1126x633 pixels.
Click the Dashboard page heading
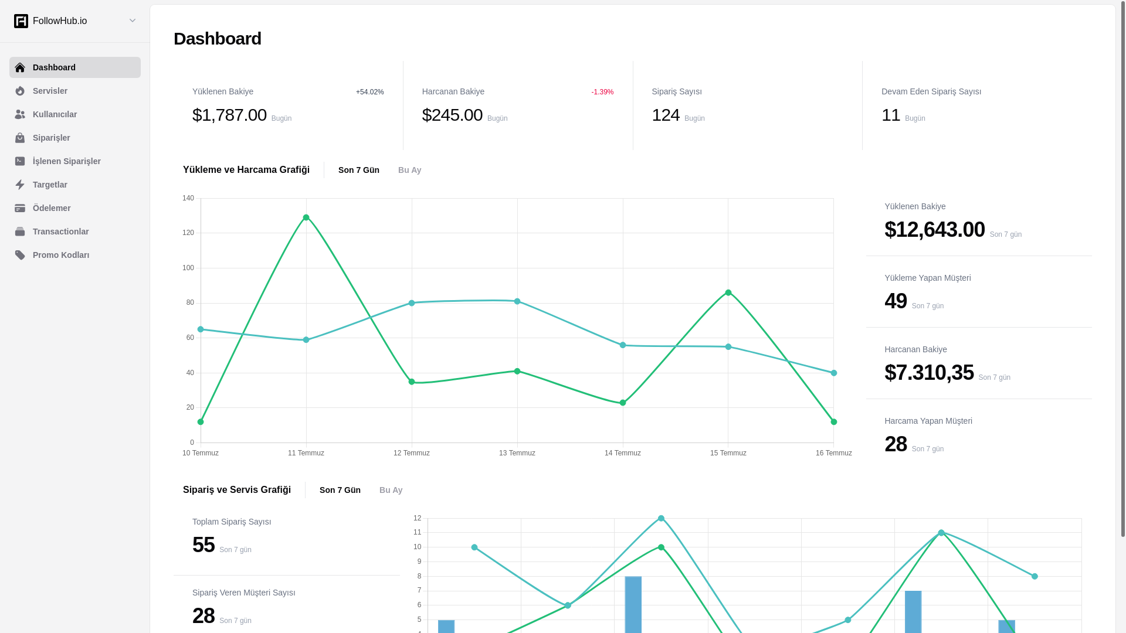click(218, 39)
